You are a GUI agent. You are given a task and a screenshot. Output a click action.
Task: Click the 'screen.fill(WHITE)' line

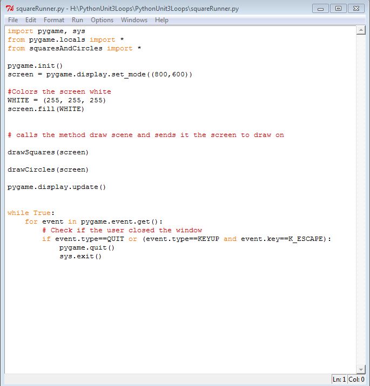[46, 109]
